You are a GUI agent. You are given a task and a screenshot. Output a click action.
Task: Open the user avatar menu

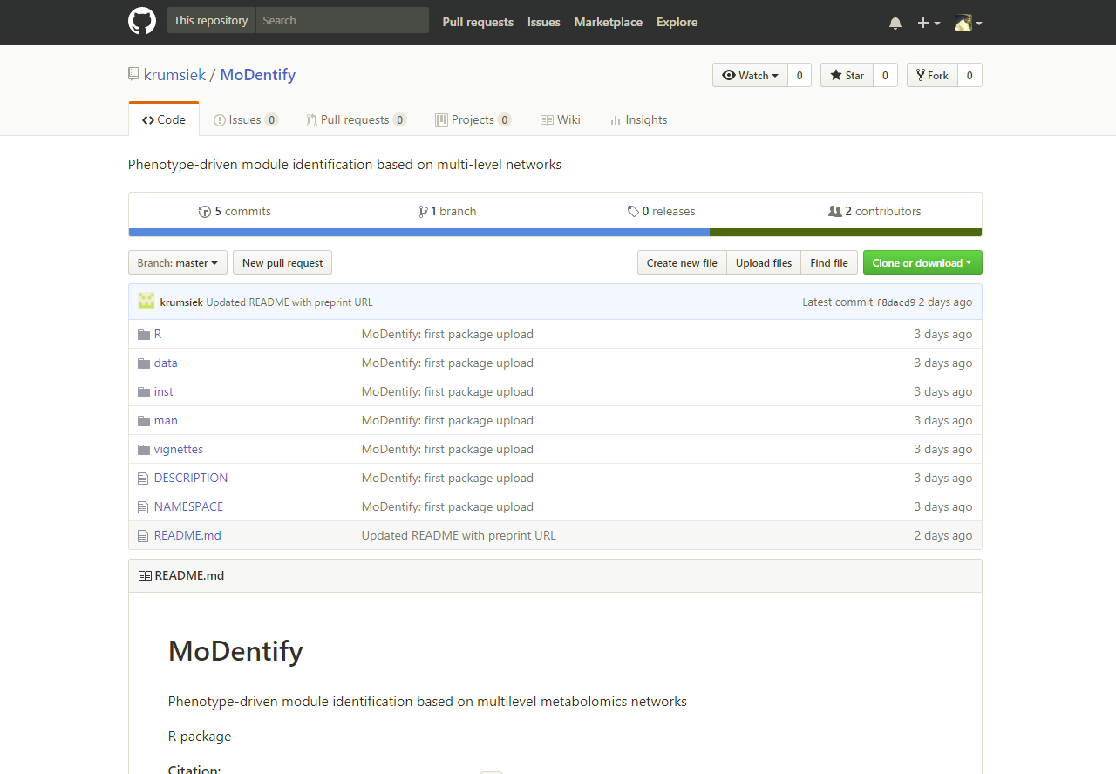click(x=968, y=23)
